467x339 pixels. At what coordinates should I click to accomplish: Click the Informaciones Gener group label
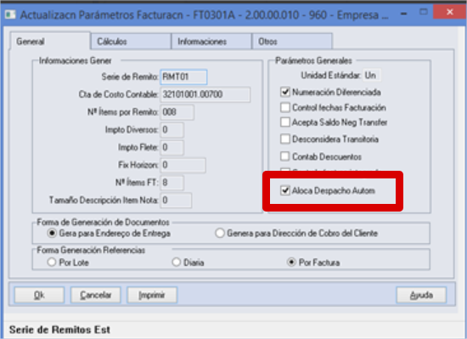pos(75,60)
